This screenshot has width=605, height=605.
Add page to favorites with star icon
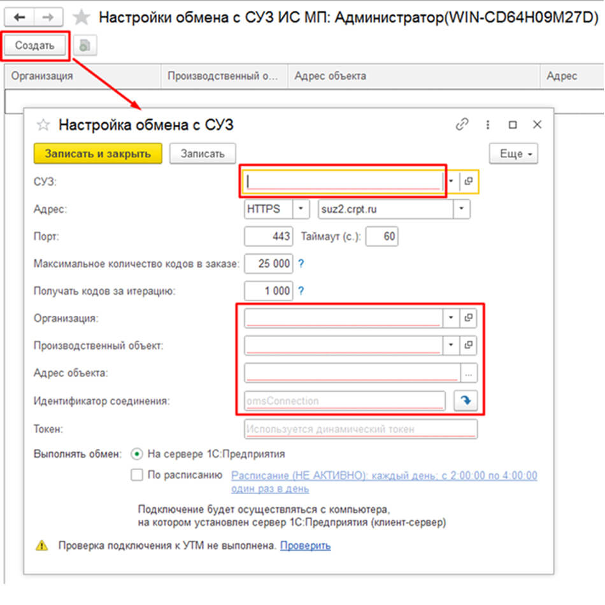click(81, 17)
